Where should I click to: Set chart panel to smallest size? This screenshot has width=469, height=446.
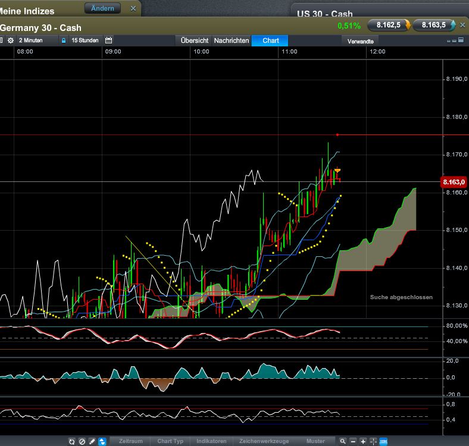[x=448, y=41]
